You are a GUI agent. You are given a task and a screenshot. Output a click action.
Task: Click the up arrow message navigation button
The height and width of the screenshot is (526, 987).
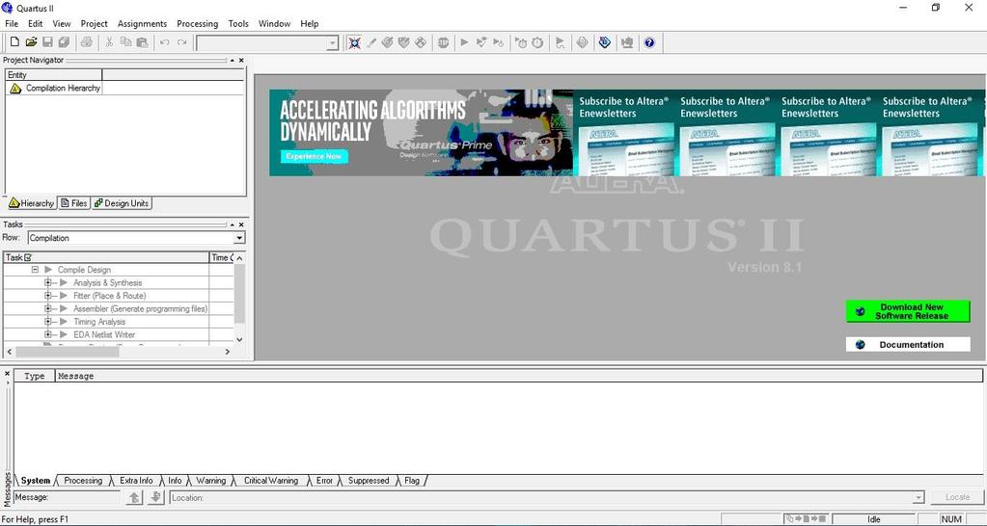[x=134, y=497]
